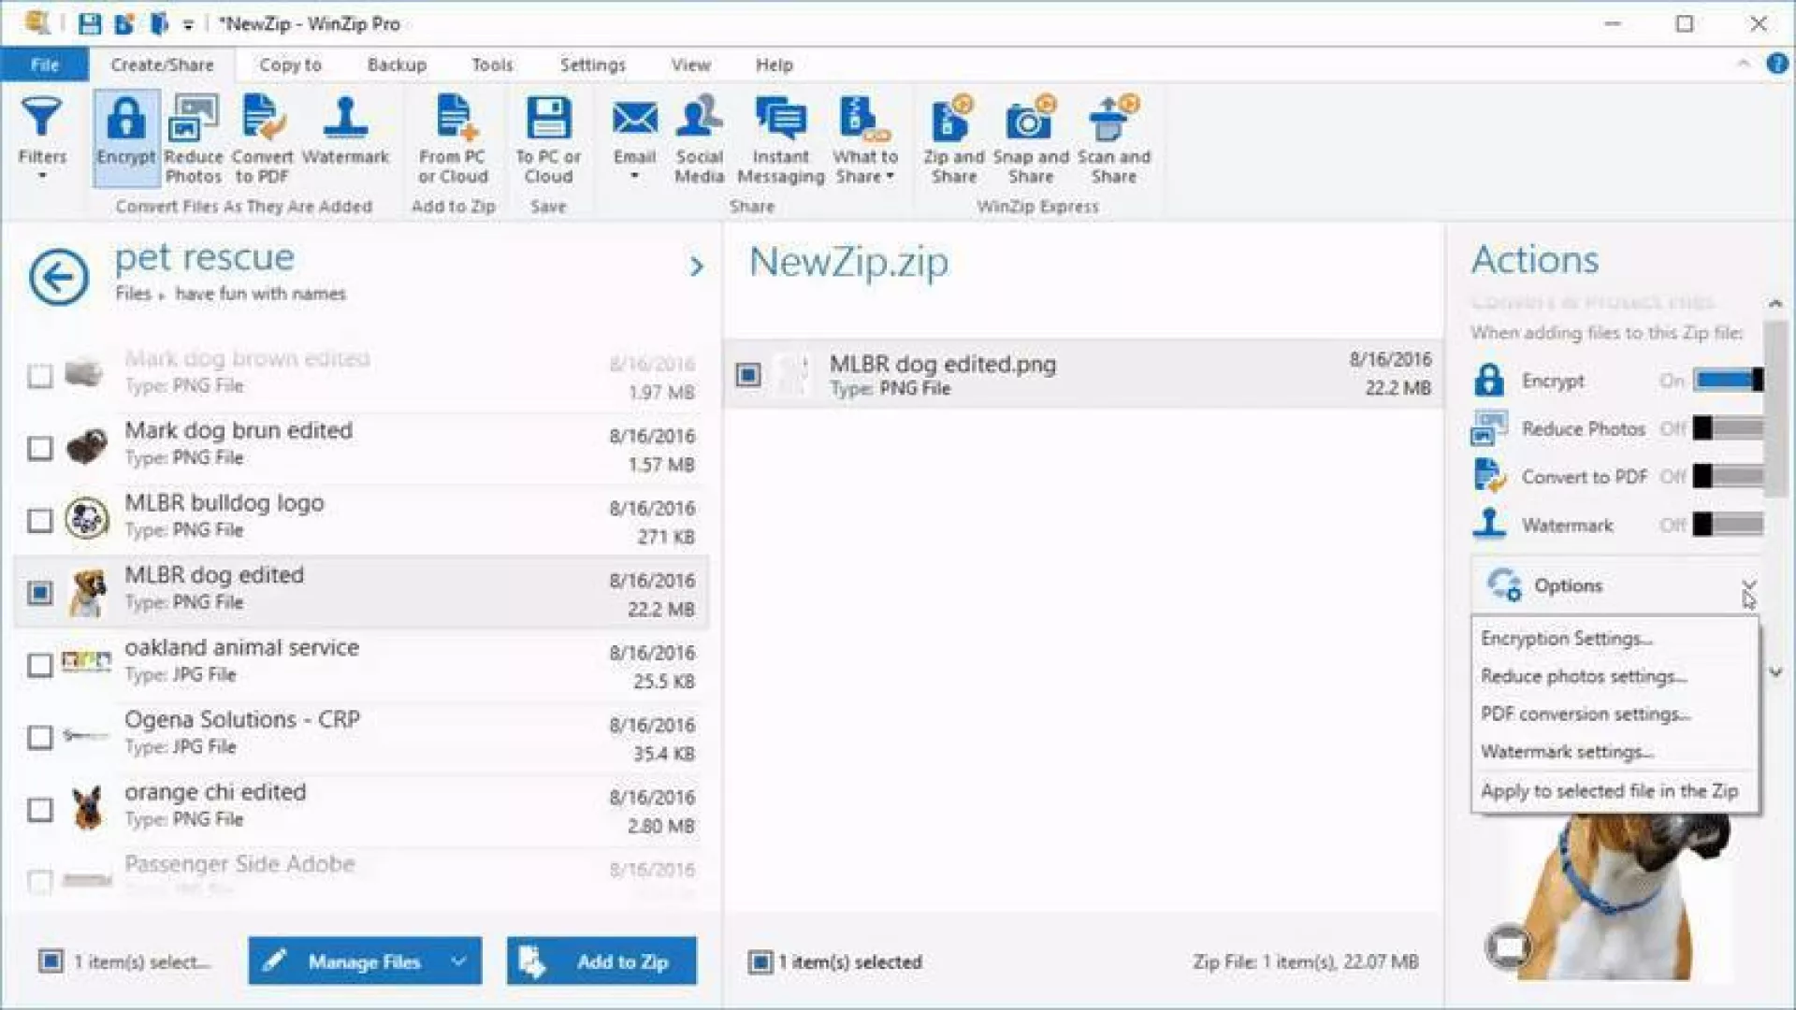This screenshot has height=1010, width=1796.
Task: Tick checkbox for oakland animal service
Action: click(39, 665)
